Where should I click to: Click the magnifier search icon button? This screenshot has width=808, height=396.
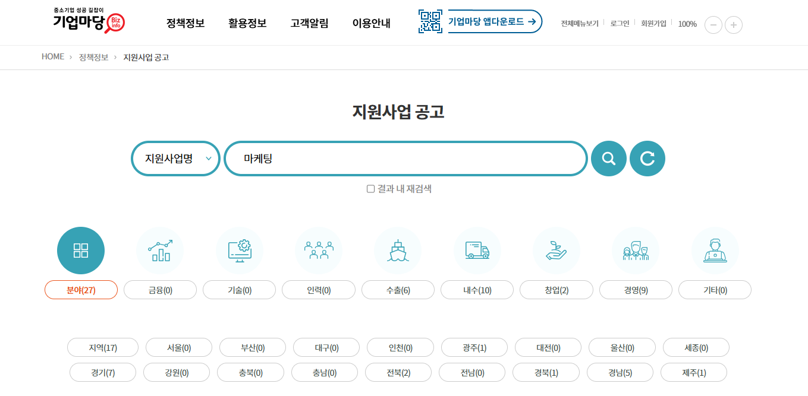pos(608,159)
